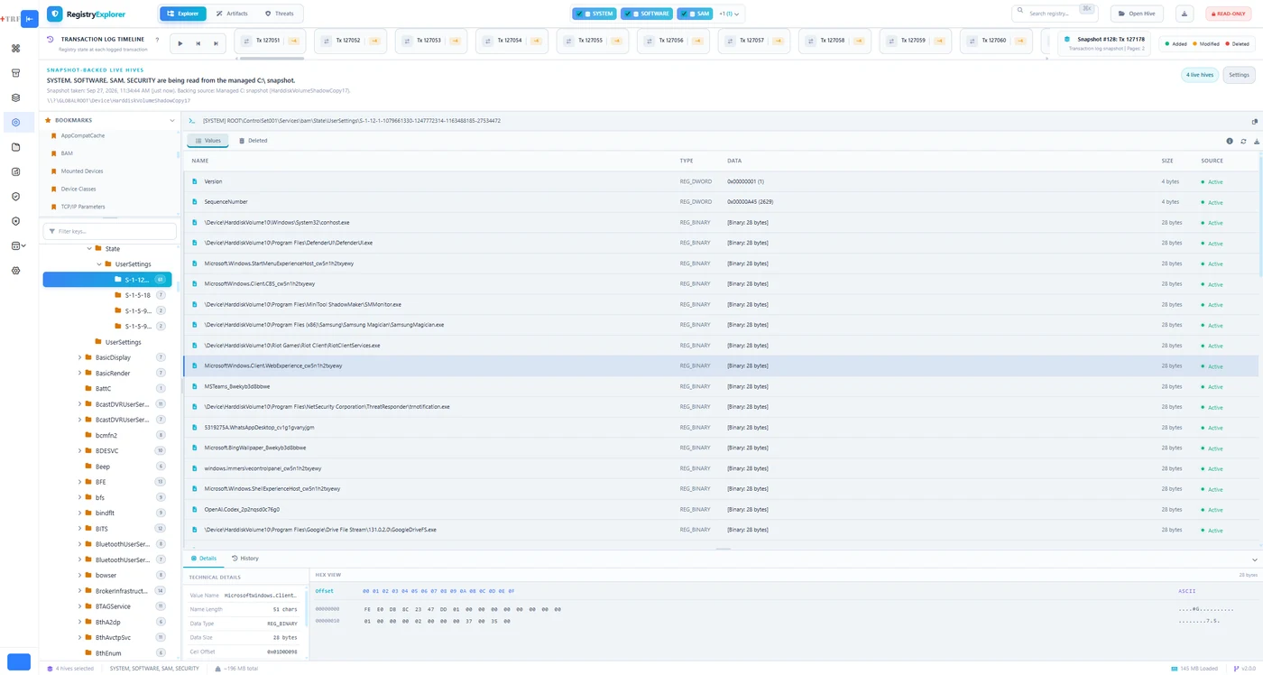Image resolution: width=1263 pixels, height=675 pixels.
Task: Focus the Filter keys input
Action: [x=109, y=231]
